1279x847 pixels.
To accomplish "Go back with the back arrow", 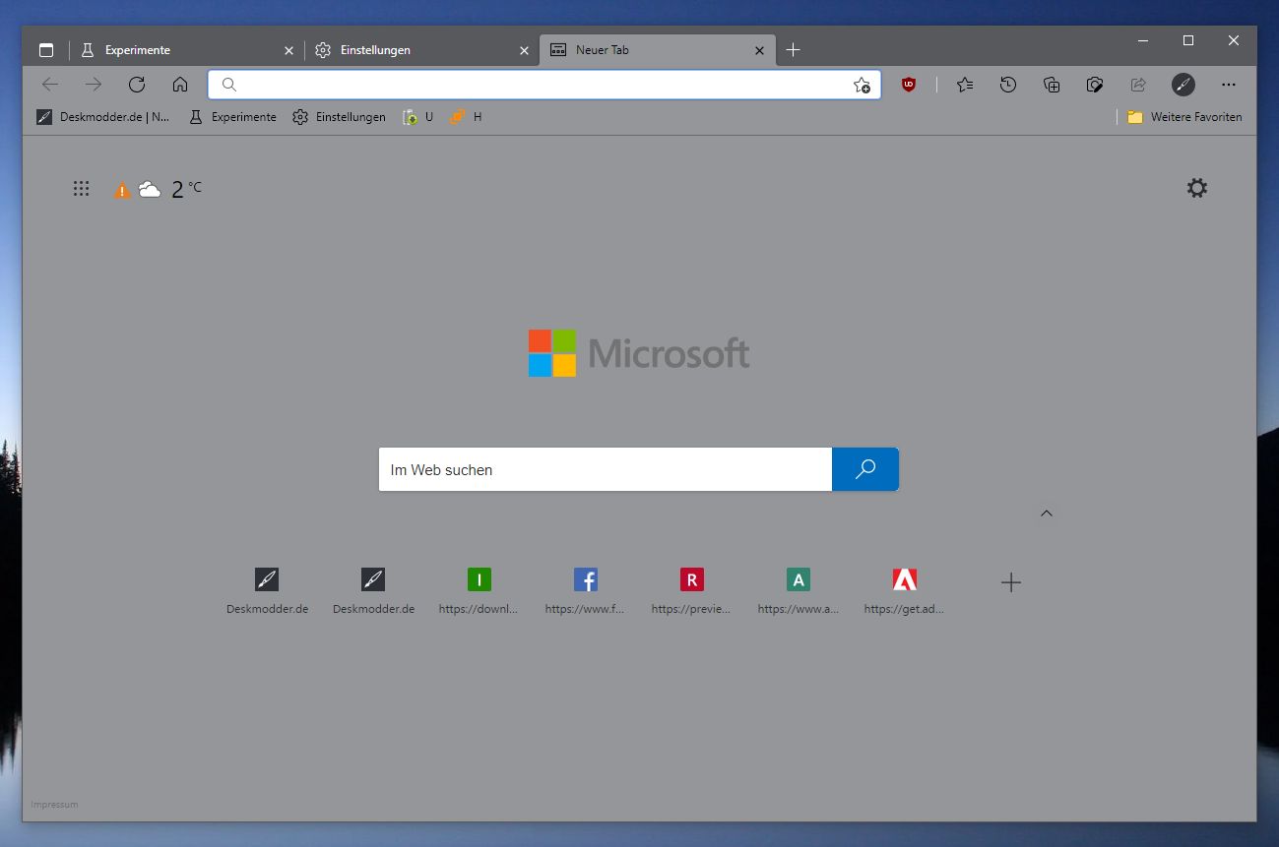I will click(x=50, y=85).
